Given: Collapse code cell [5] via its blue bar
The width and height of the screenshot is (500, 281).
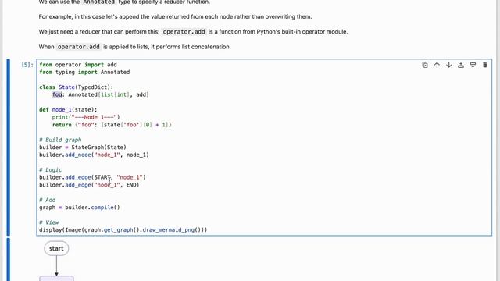Looking at the screenshot, I should pos(9,148).
